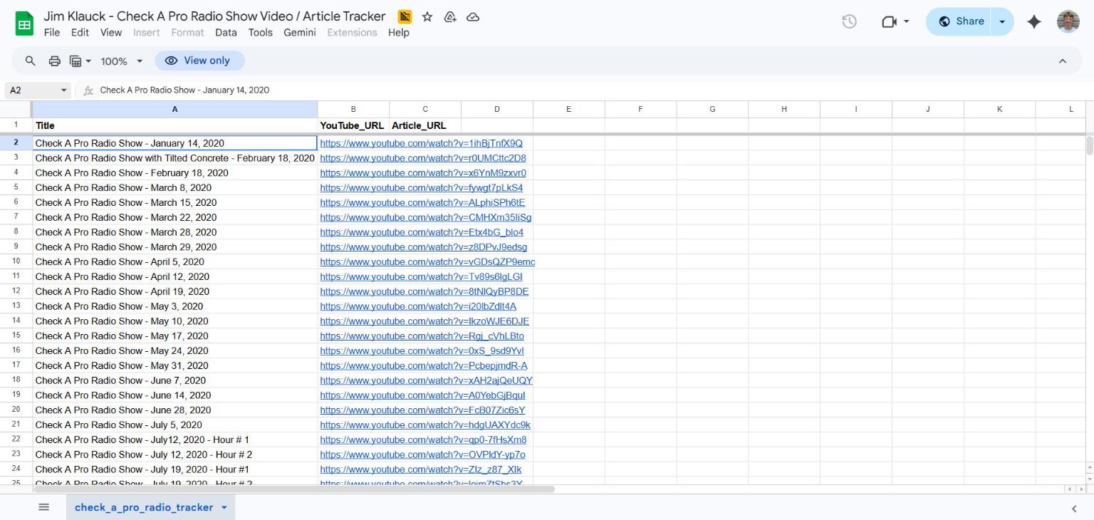Click the horizontal scrollbar thumb

click(294, 489)
